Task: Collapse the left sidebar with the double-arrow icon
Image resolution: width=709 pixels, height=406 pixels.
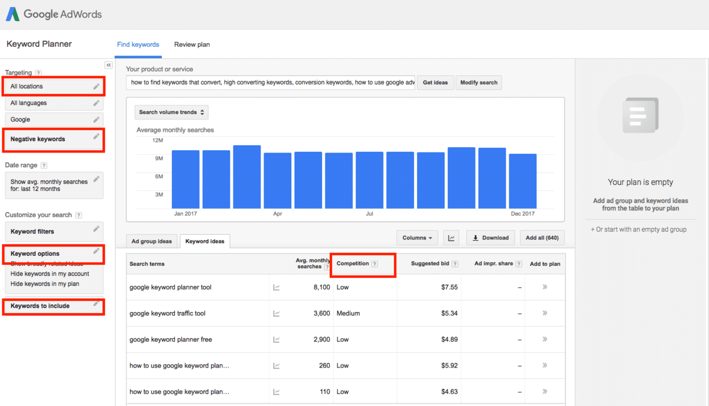Action: (109, 65)
